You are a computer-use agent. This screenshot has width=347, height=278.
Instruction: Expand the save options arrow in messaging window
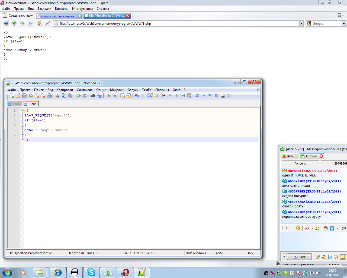point(337,228)
